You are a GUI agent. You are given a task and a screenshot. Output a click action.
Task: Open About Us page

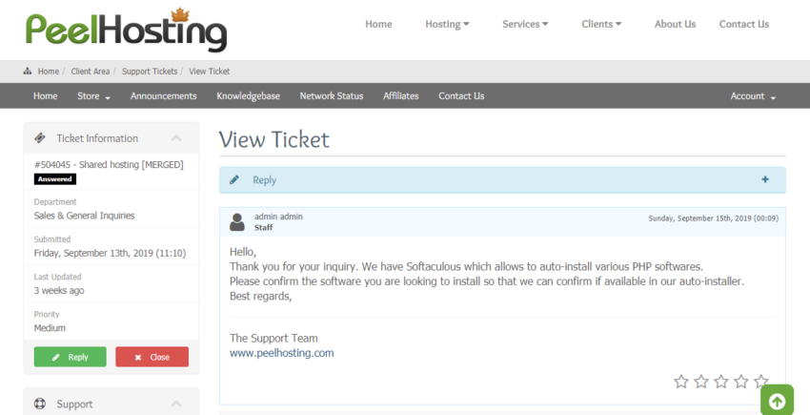pos(676,24)
